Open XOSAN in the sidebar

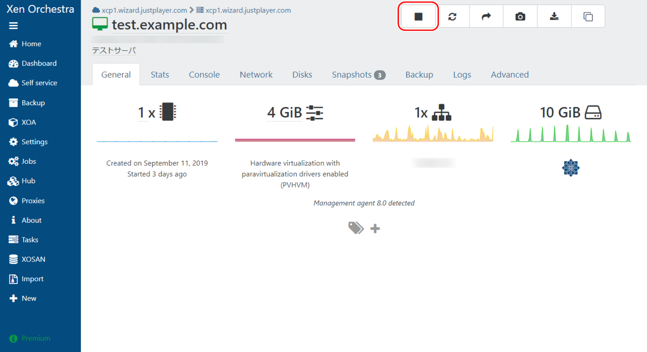27,259
